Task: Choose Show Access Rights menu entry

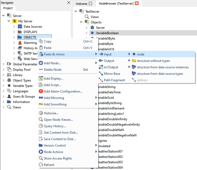Action: 68,158
